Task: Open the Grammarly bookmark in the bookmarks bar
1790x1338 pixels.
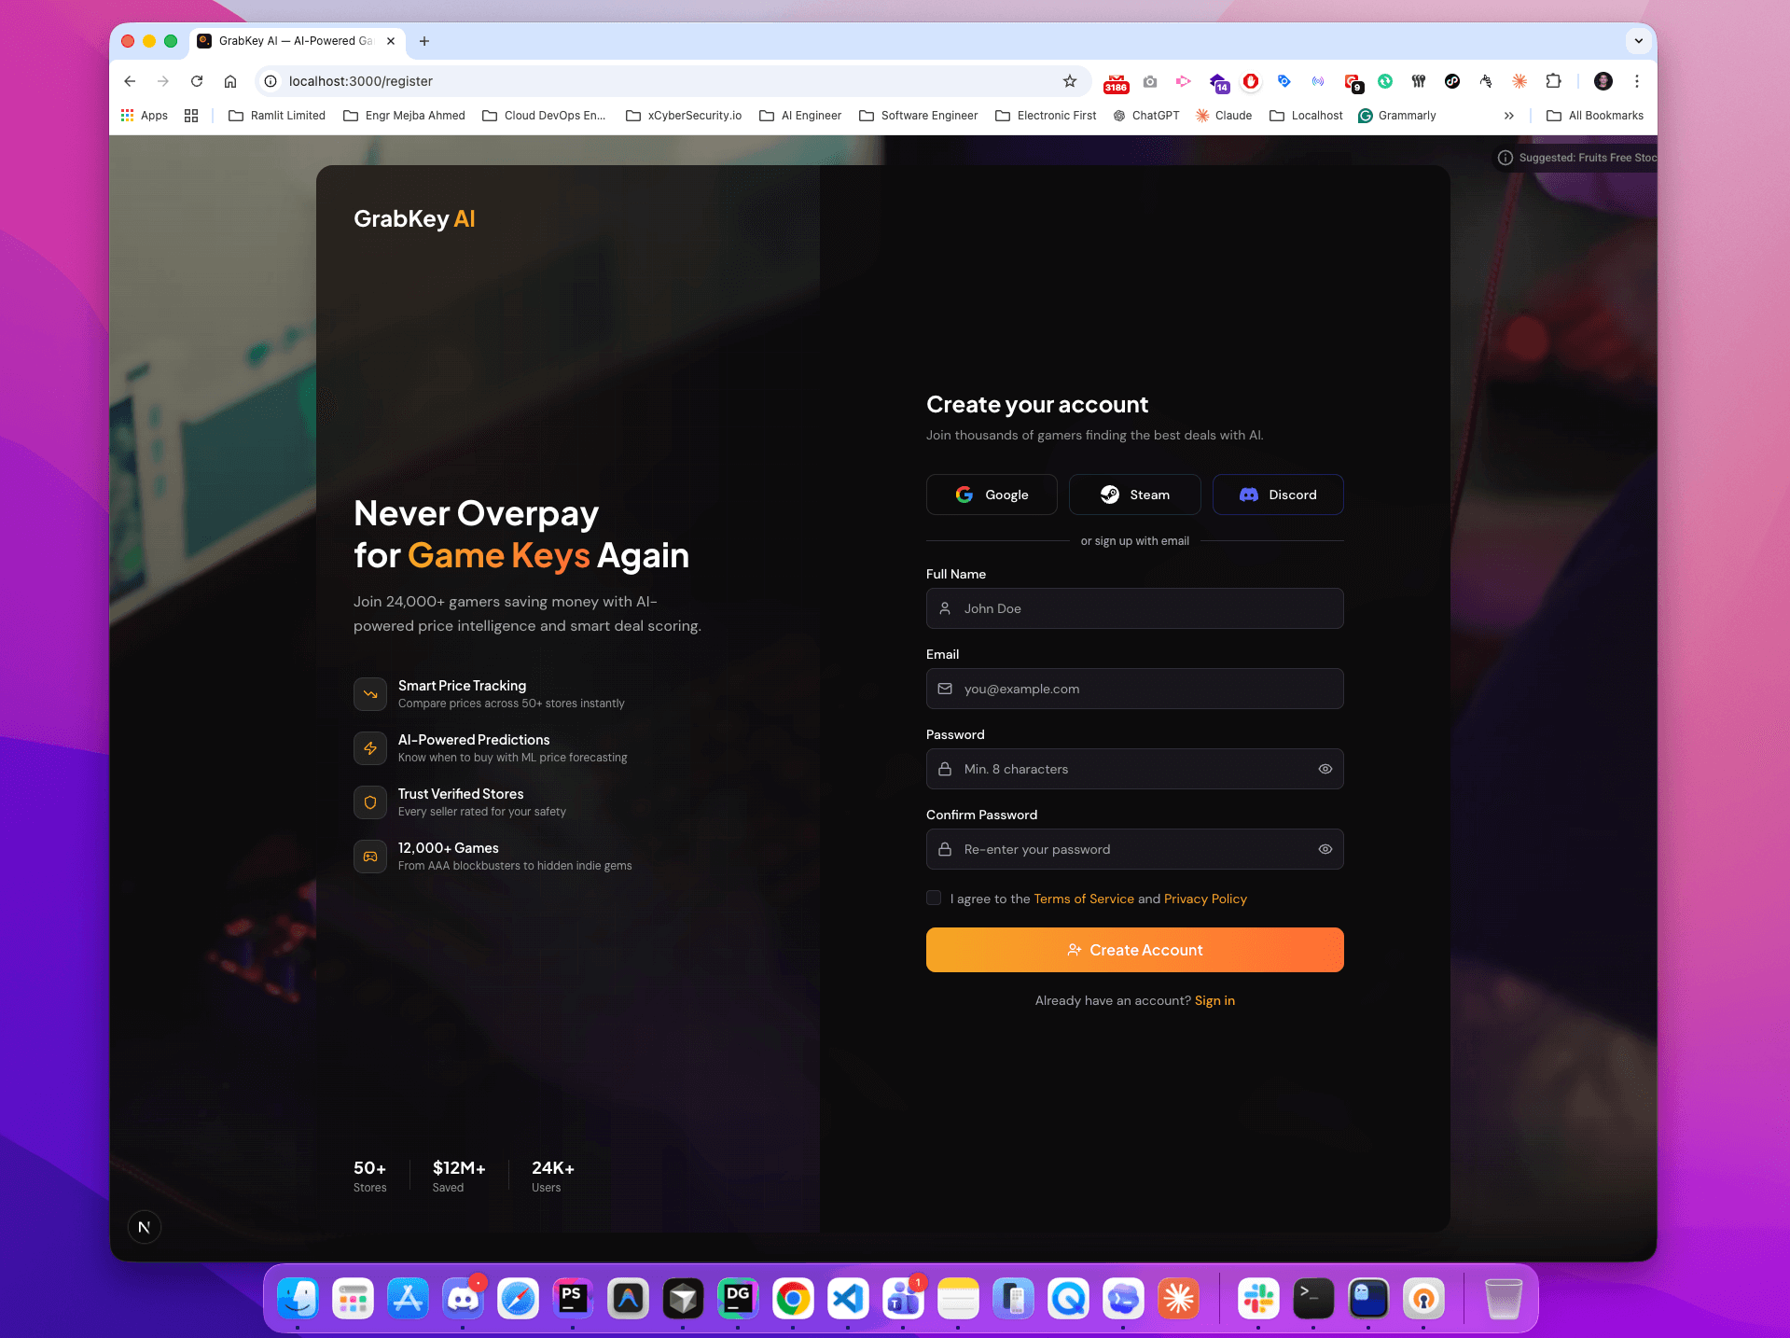Action: (1396, 115)
